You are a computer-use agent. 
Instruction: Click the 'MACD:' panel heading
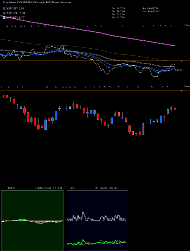[x=11, y=188]
